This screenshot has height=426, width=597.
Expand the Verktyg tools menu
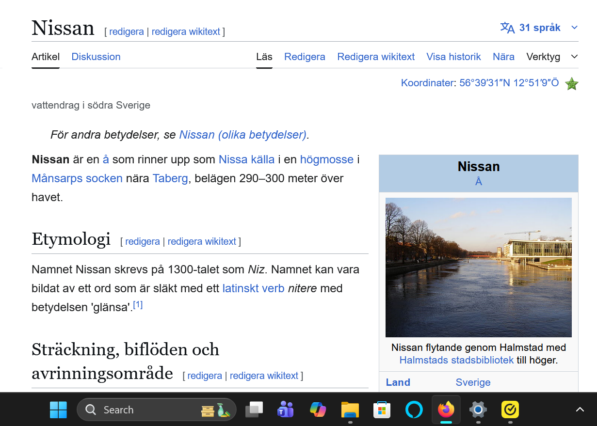pyautogui.click(x=552, y=57)
